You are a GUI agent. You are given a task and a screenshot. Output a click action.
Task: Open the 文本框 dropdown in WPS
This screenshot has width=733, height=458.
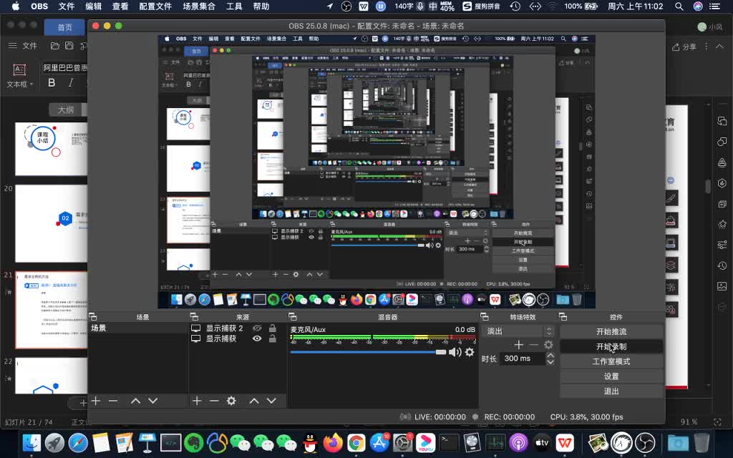pyautogui.click(x=19, y=84)
